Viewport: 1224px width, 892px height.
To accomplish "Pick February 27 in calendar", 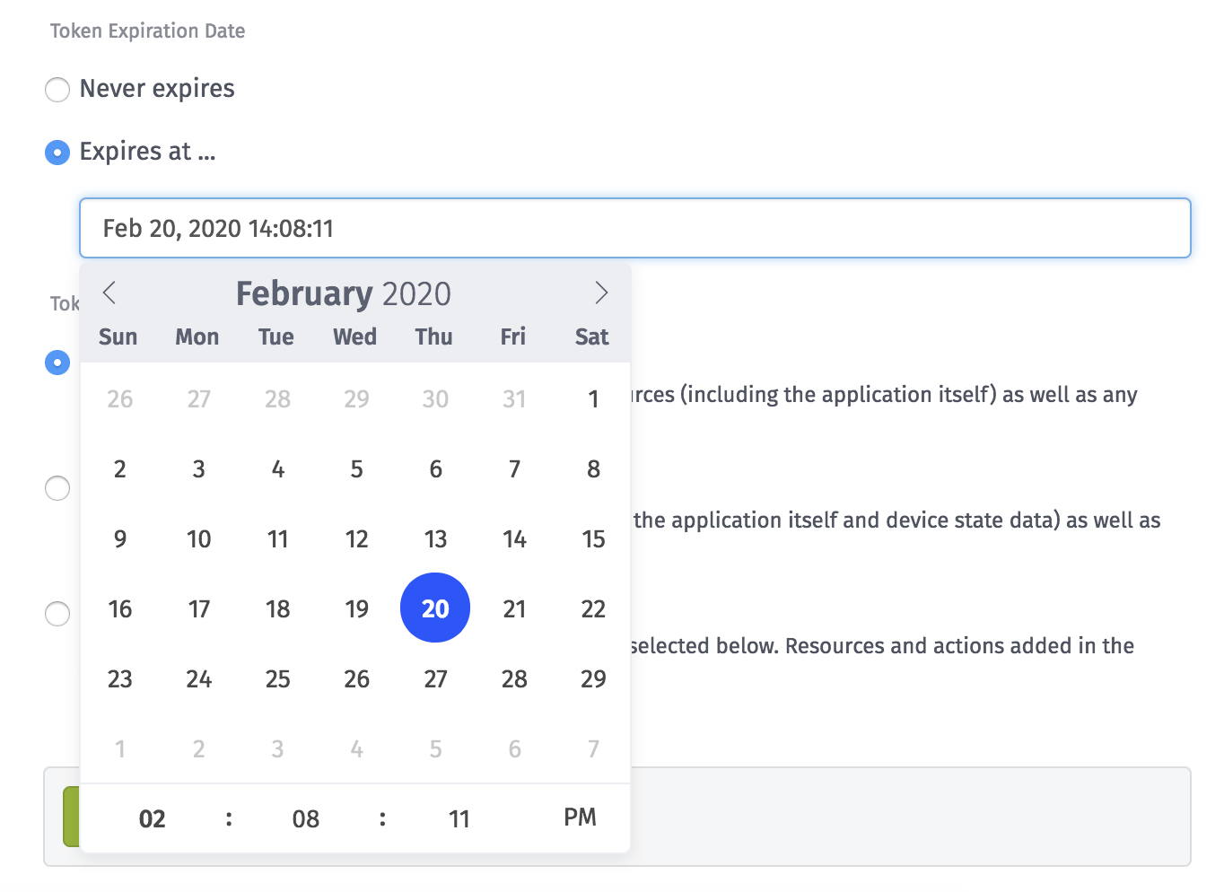I will (x=435, y=678).
